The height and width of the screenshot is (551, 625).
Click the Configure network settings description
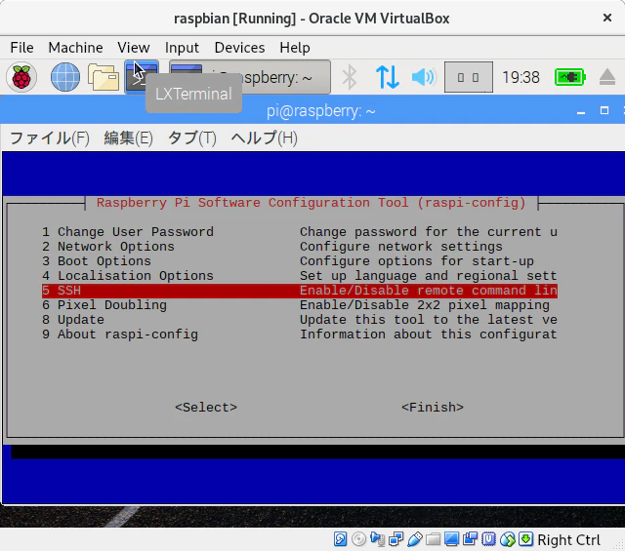[x=401, y=247]
